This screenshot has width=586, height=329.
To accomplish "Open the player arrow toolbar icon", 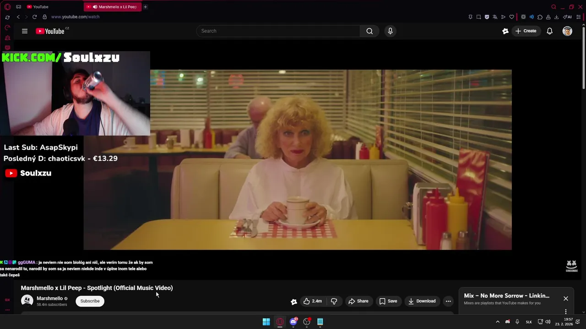I will (503, 17).
